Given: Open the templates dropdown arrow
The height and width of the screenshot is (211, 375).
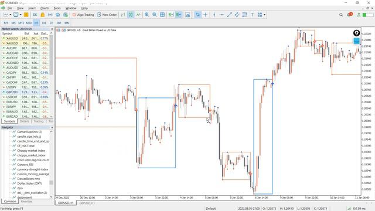Looking at the screenshot, I should point(21,15).
